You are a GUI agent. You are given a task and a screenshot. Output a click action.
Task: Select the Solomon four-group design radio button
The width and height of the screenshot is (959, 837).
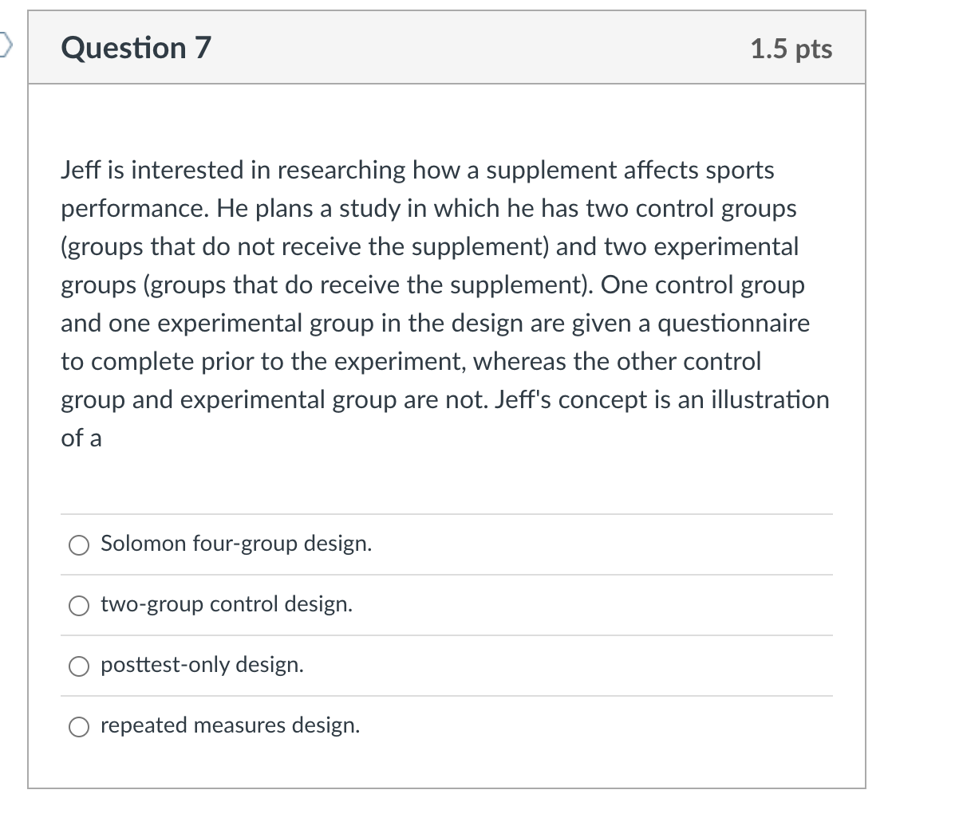79,545
